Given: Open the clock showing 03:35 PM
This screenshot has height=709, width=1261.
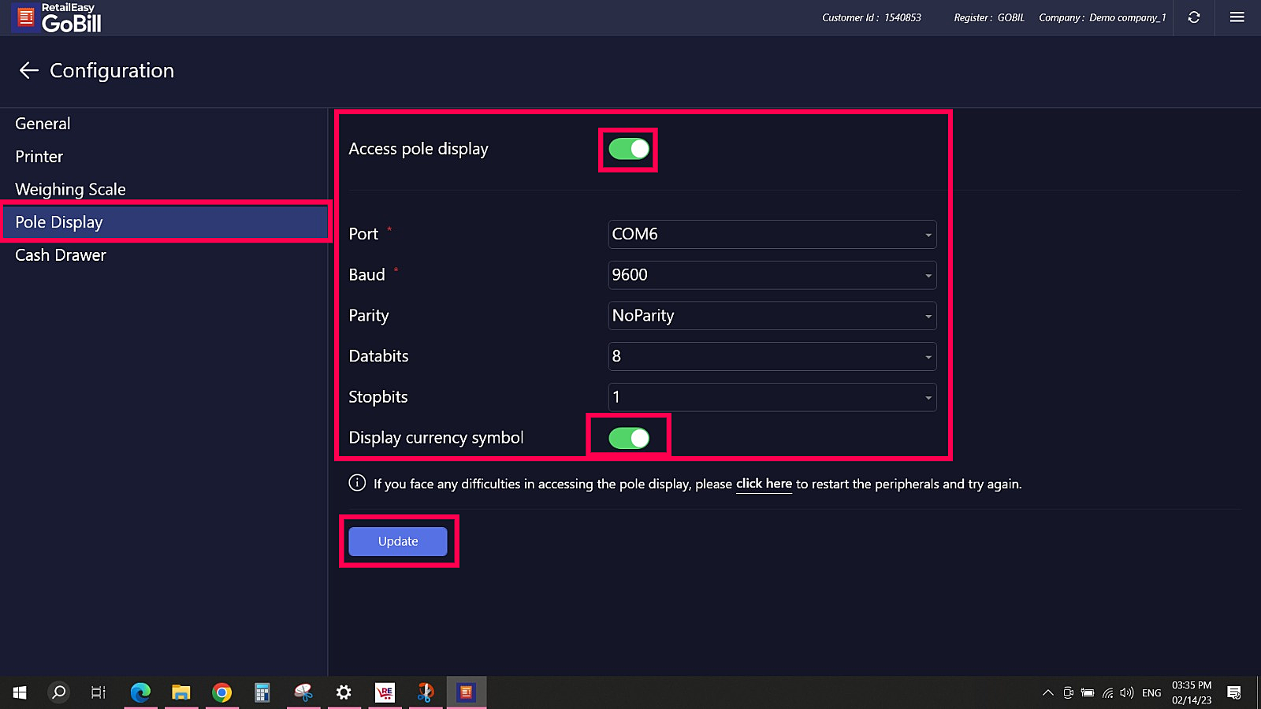Looking at the screenshot, I should point(1192,692).
